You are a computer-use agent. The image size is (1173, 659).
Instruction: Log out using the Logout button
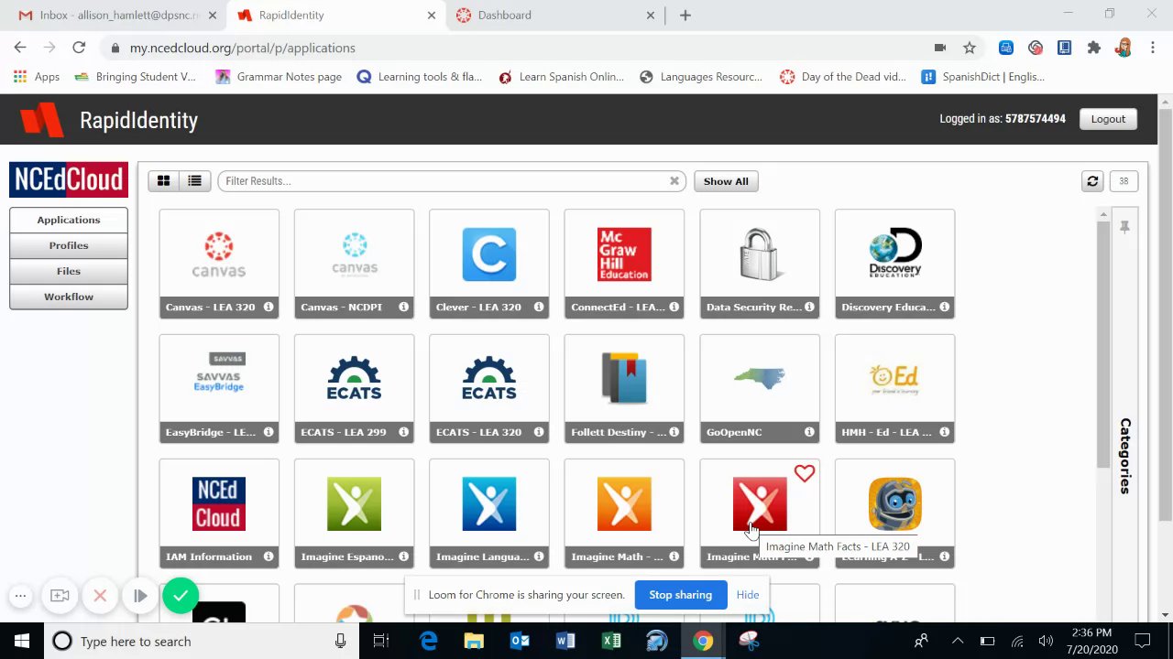coord(1108,119)
